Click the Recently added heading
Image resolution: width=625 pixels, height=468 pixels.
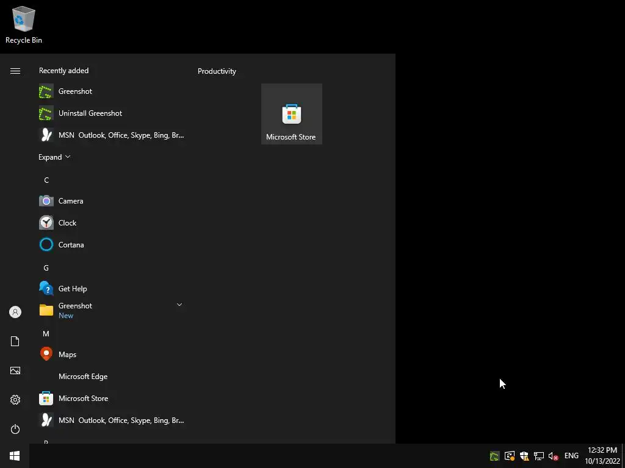point(63,71)
